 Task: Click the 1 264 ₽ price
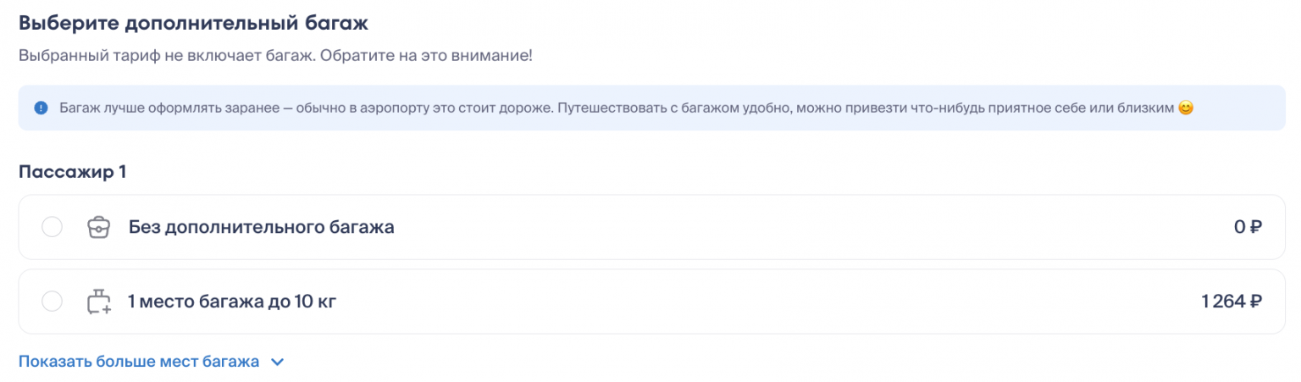point(1232,302)
